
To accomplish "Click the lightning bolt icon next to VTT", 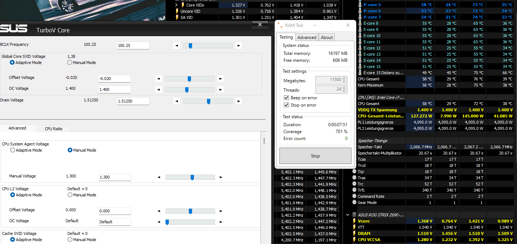I will point(354,227).
